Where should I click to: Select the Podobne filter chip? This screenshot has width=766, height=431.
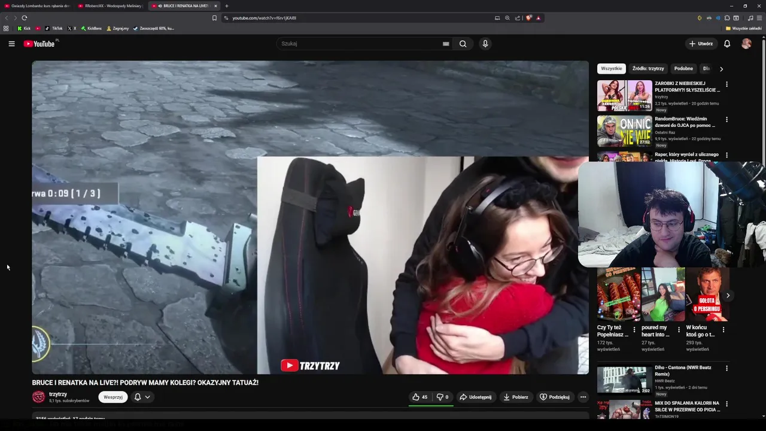coord(683,69)
